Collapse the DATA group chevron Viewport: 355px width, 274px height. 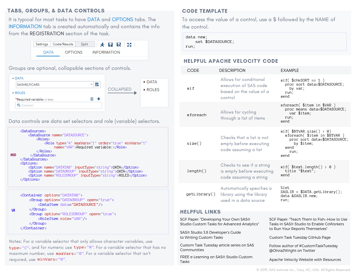(13, 78)
